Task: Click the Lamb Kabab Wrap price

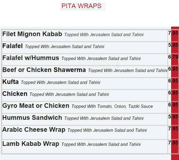Action: click(x=173, y=143)
